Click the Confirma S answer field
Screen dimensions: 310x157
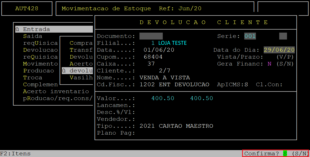pos(285,153)
